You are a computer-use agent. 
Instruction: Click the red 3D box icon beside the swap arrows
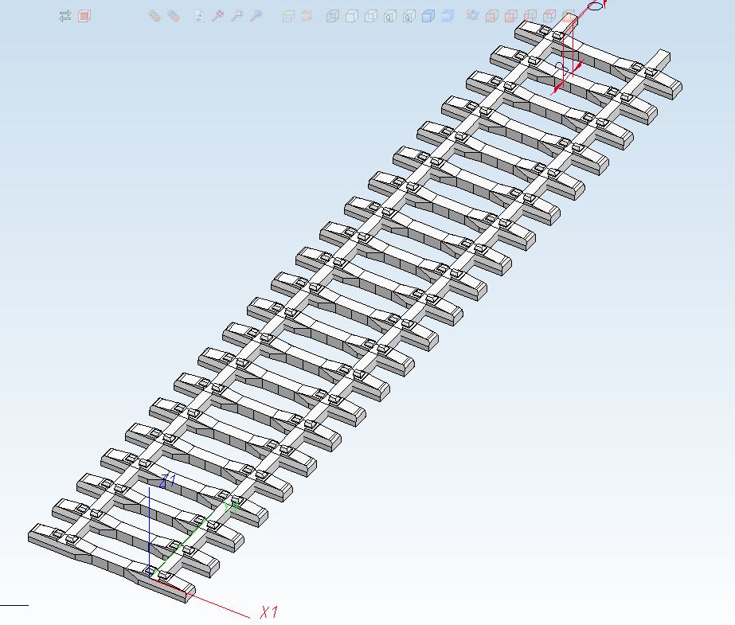click(84, 17)
